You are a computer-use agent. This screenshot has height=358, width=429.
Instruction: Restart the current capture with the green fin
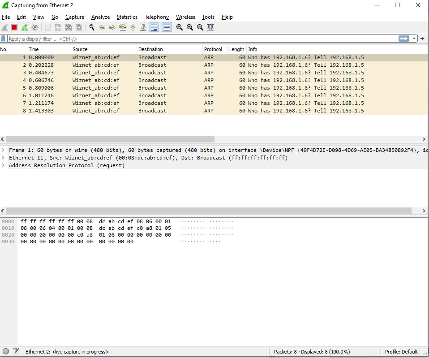click(x=25, y=27)
